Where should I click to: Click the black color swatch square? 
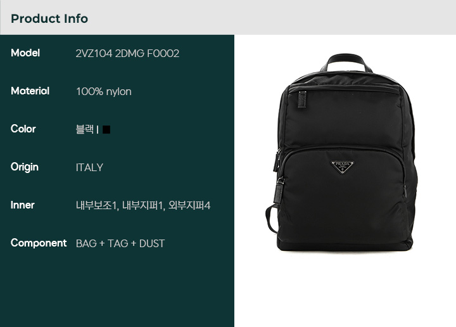click(106, 129)
